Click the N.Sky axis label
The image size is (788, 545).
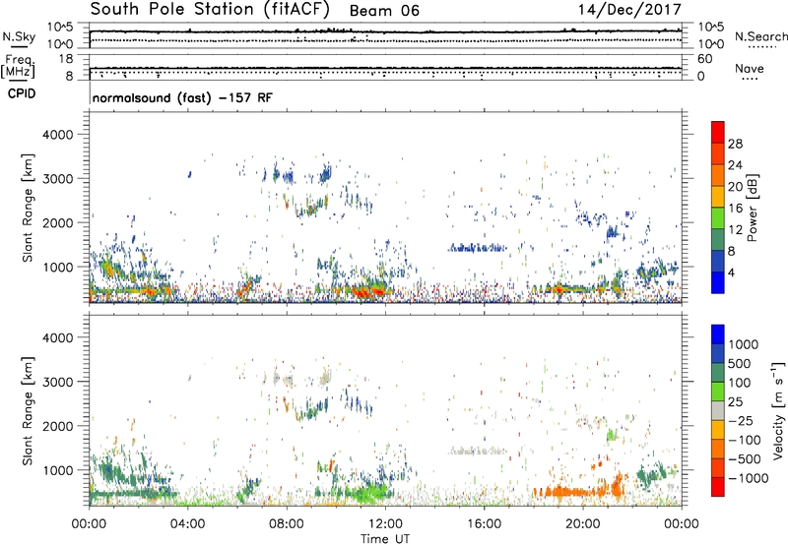(x=19, y=36)
